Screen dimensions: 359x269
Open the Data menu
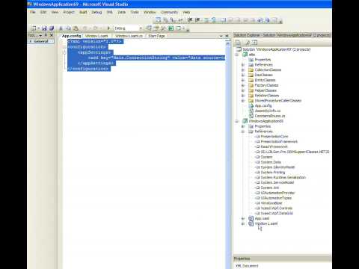(121, 12)
